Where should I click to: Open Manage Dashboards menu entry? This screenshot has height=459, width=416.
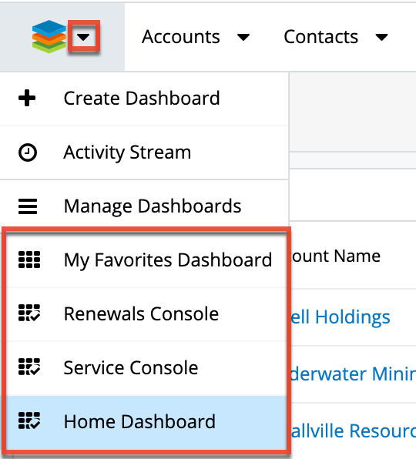click(x=144, y=206)
